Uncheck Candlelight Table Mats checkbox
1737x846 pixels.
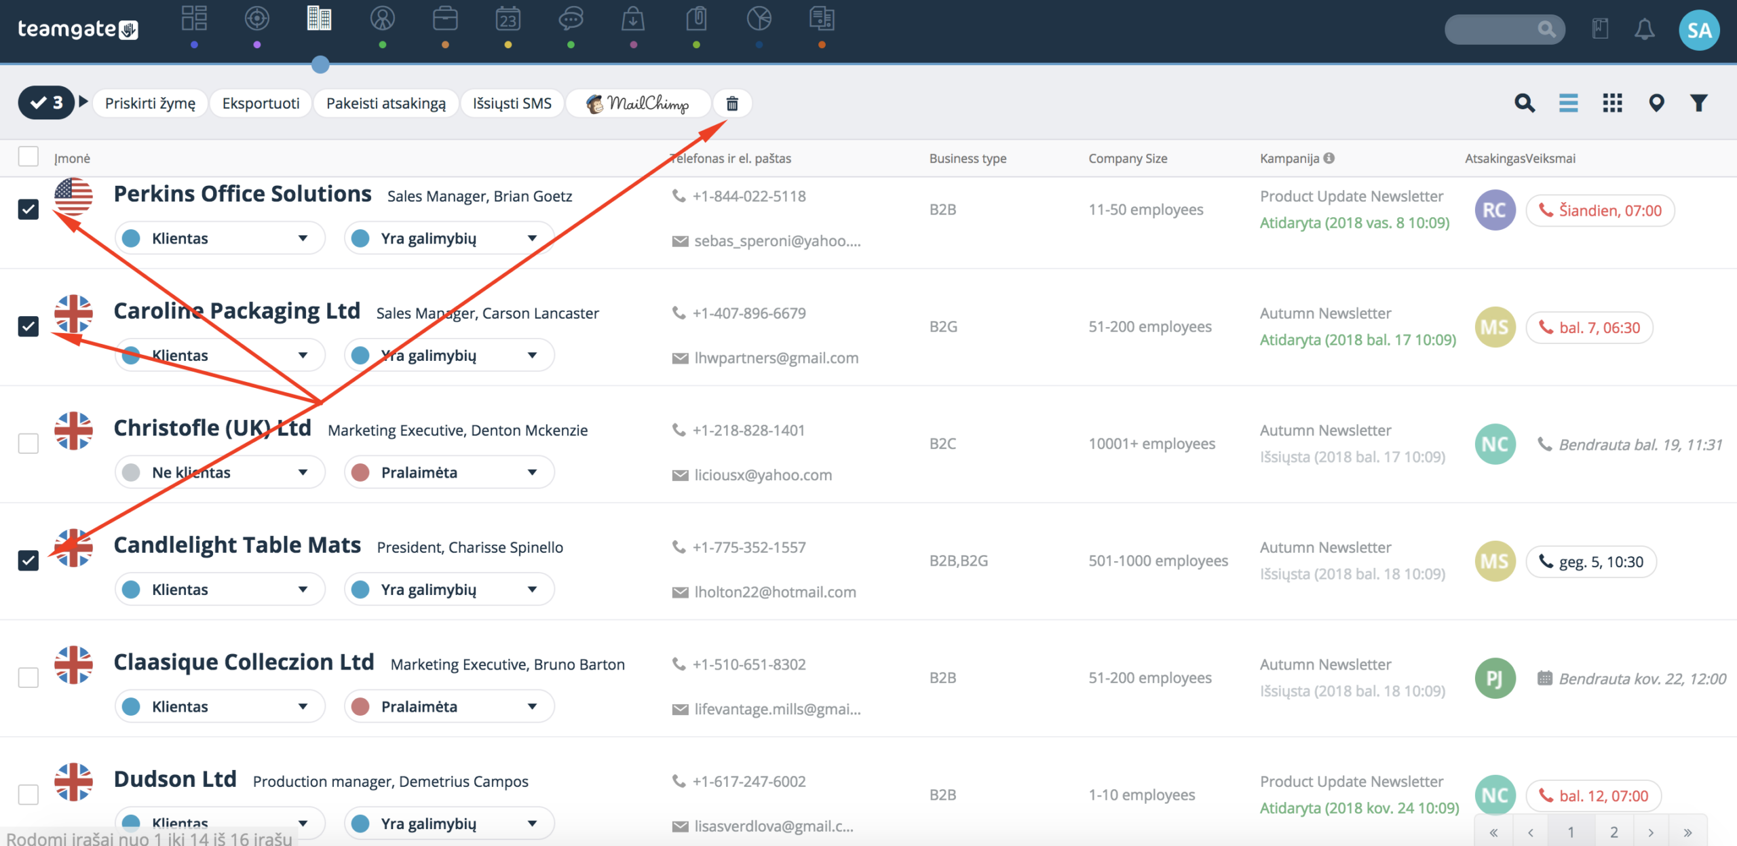point(28,560)
